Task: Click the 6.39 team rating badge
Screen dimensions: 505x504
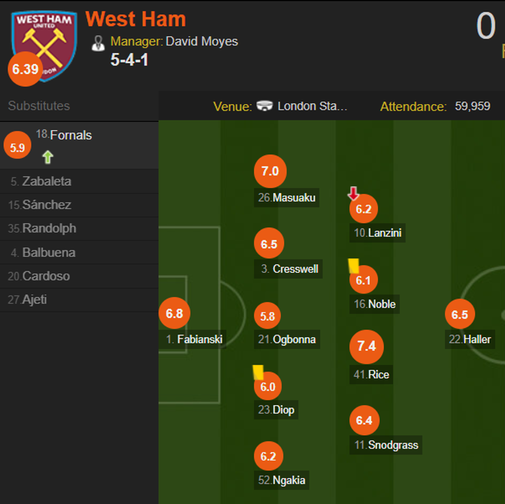Action: [x=25, y=69]
